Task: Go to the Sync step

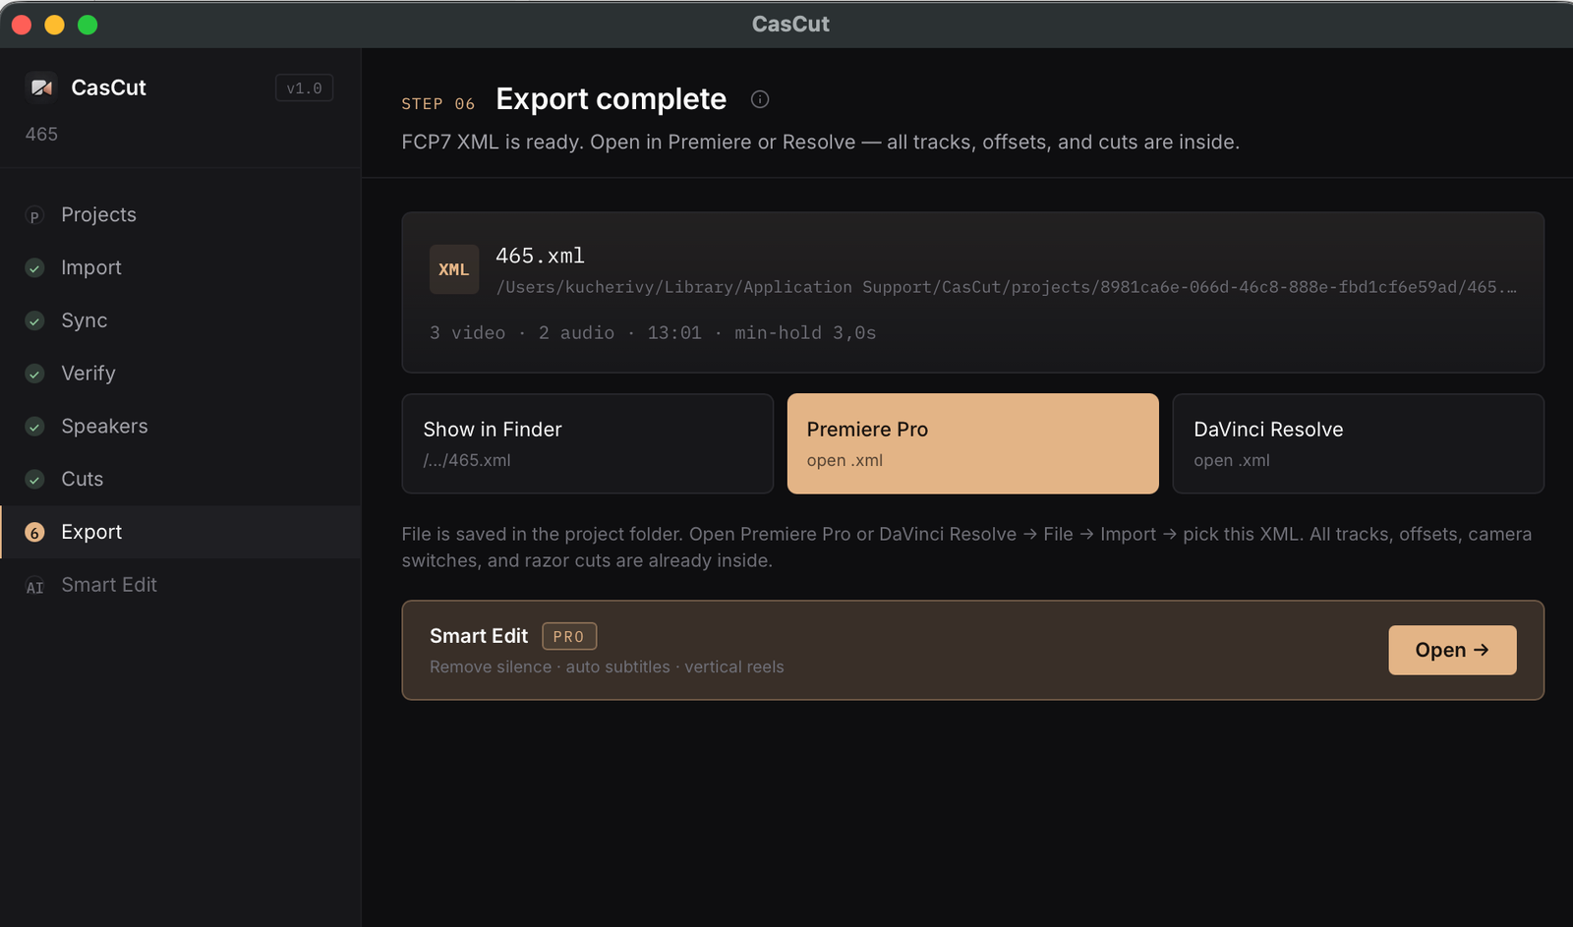Action: 181,320
